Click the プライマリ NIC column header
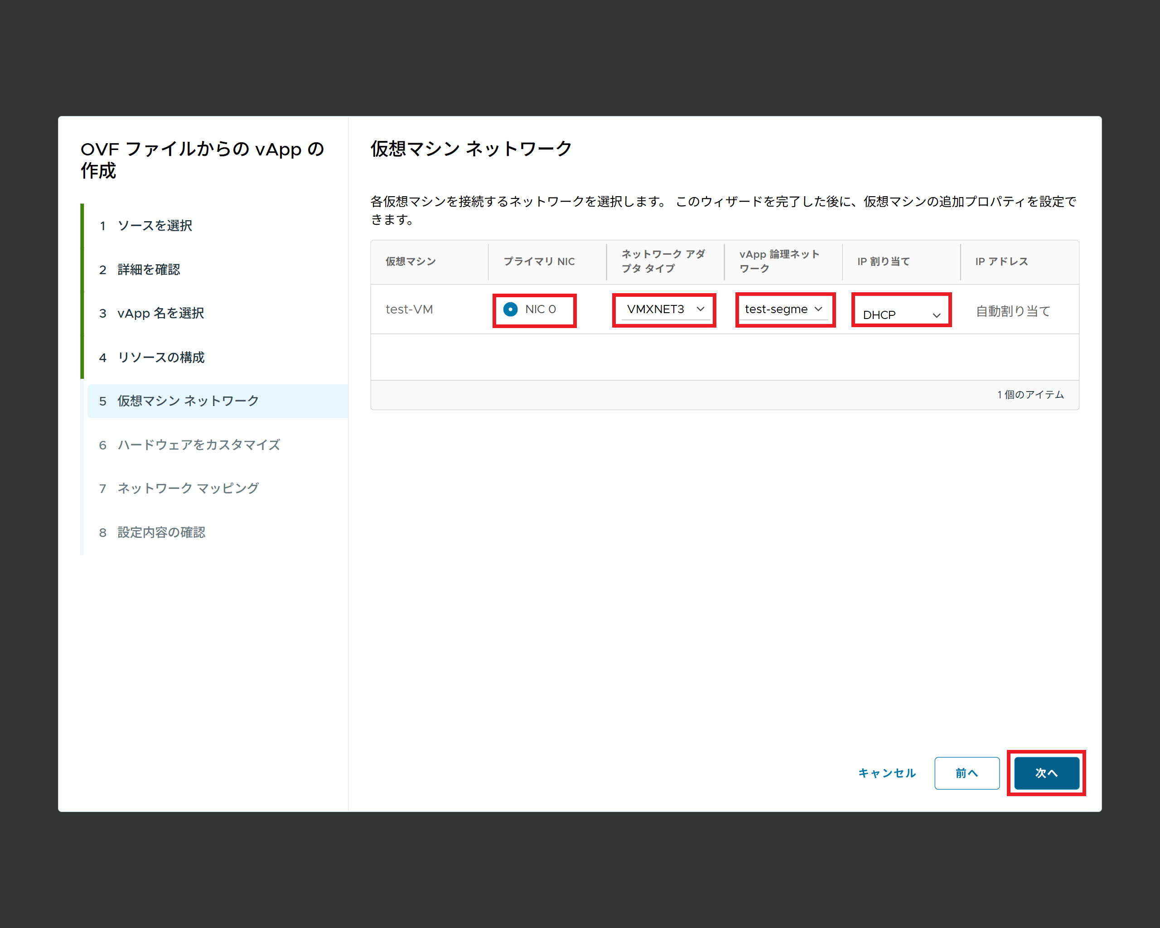Screen dimensions: 1160x928 pos(539,261)
